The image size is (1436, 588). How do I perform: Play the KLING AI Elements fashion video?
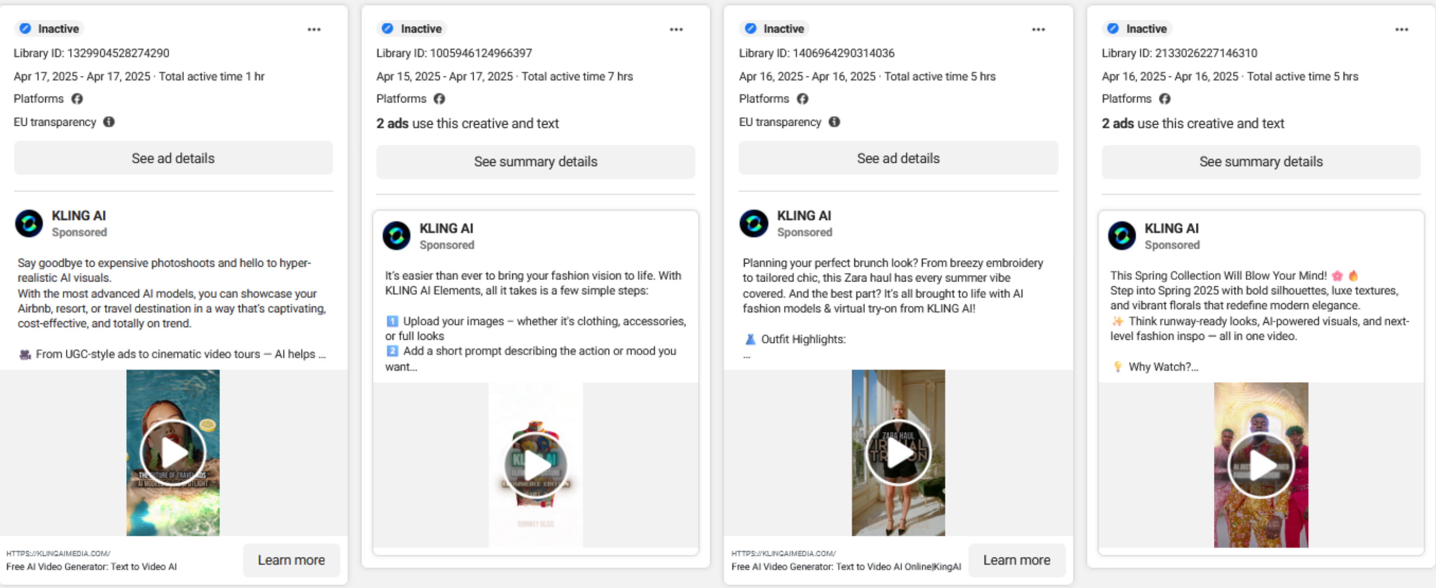coord(535,464)
